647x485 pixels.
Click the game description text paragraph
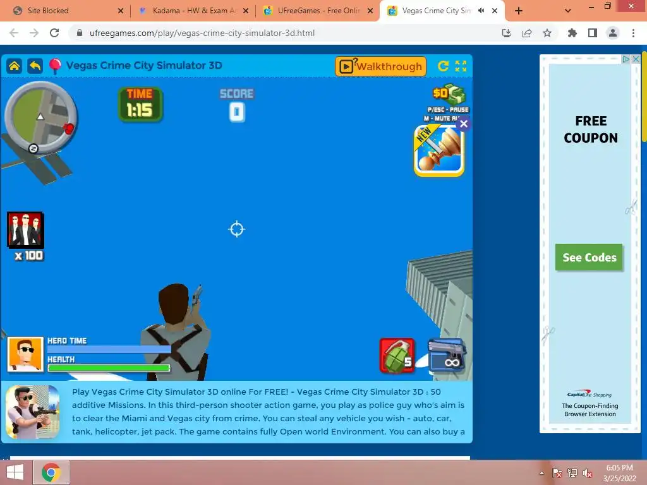(268, 412)
